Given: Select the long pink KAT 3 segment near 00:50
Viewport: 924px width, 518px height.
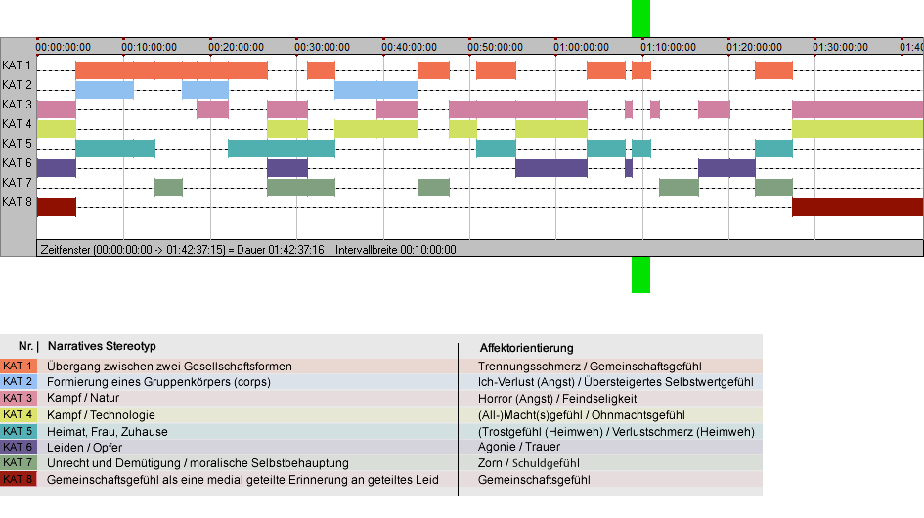Looking at the screenshot, I should point(518,109).
